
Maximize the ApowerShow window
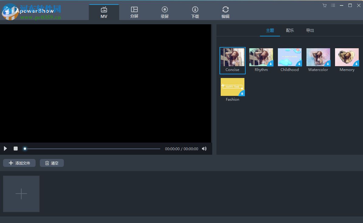(x=350, y=5)
